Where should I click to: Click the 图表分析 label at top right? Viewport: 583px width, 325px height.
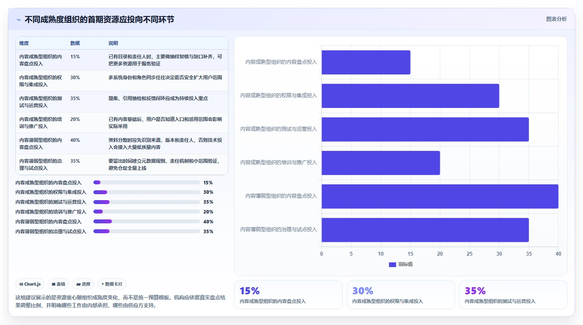click(556, 19)
